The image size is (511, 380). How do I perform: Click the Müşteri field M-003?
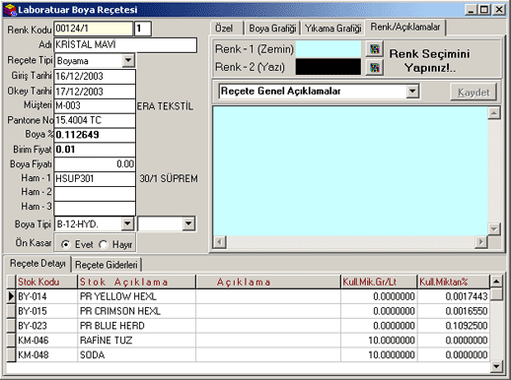[95, 105]
